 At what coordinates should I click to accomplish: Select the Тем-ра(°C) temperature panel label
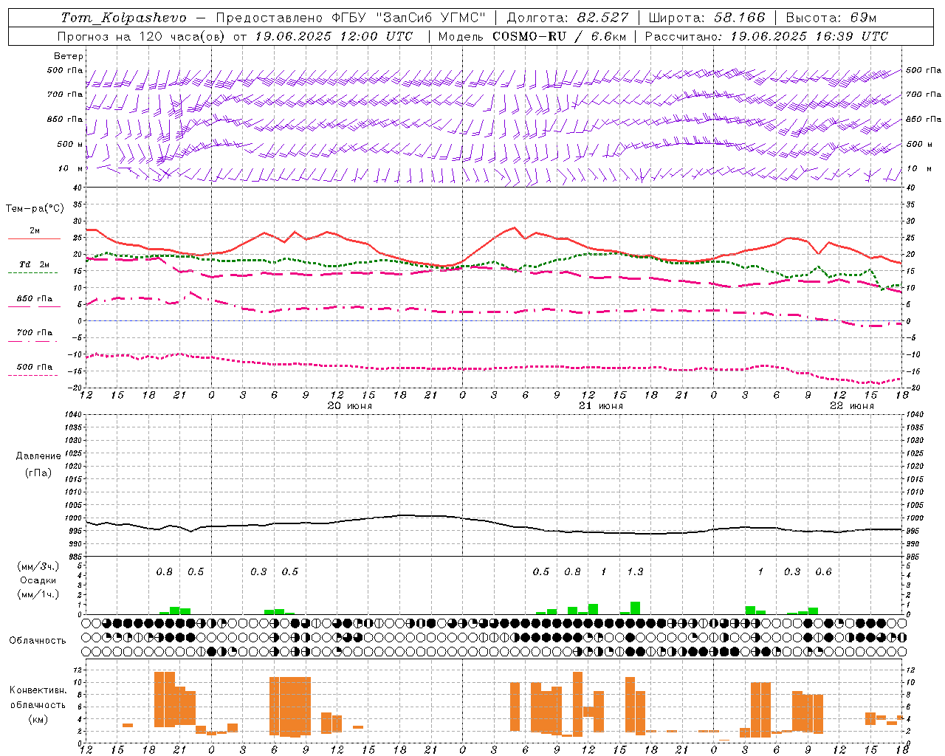[35, 209]
